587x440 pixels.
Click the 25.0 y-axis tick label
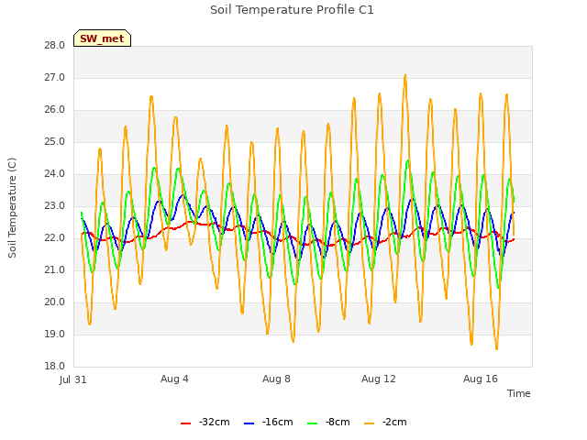click(x=55, y=142)
